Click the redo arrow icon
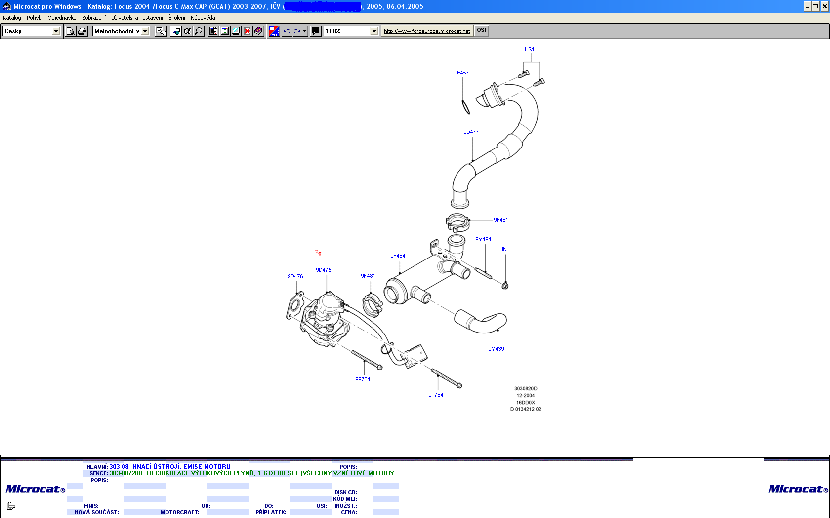 tap(297, 31)
